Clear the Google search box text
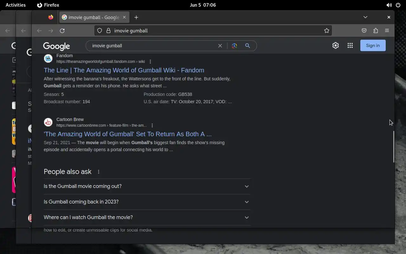 [x=220, y=46]
